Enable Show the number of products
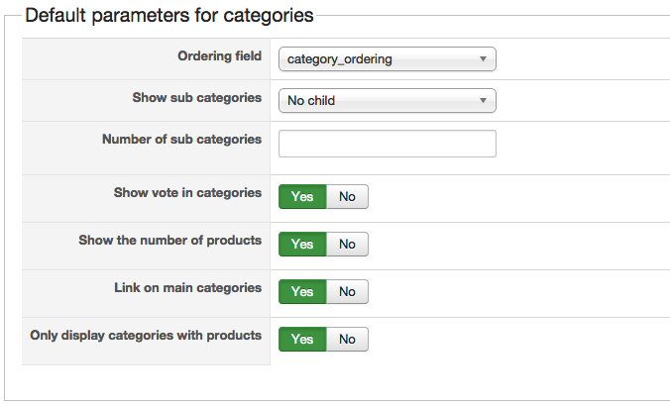The image size is (670, 406). coord(302,245)
